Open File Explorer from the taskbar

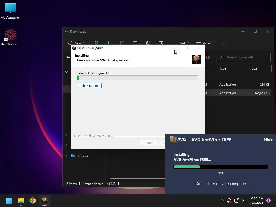[21, 201]
